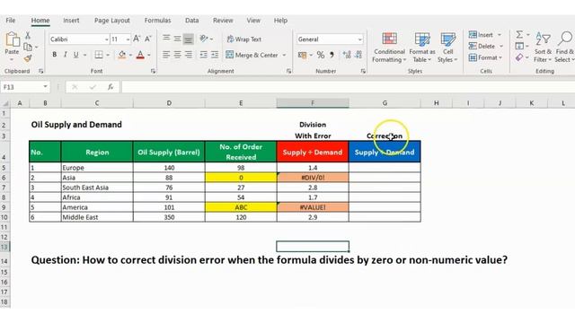Viewport: 575px width, 323px height.
Task: Click the yellow cell containing ABC
Action: pyautogui.click(x=241, y=207)
